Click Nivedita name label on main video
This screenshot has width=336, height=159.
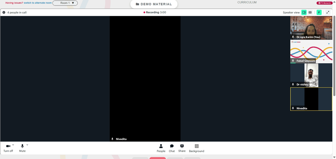click(121, 139)
